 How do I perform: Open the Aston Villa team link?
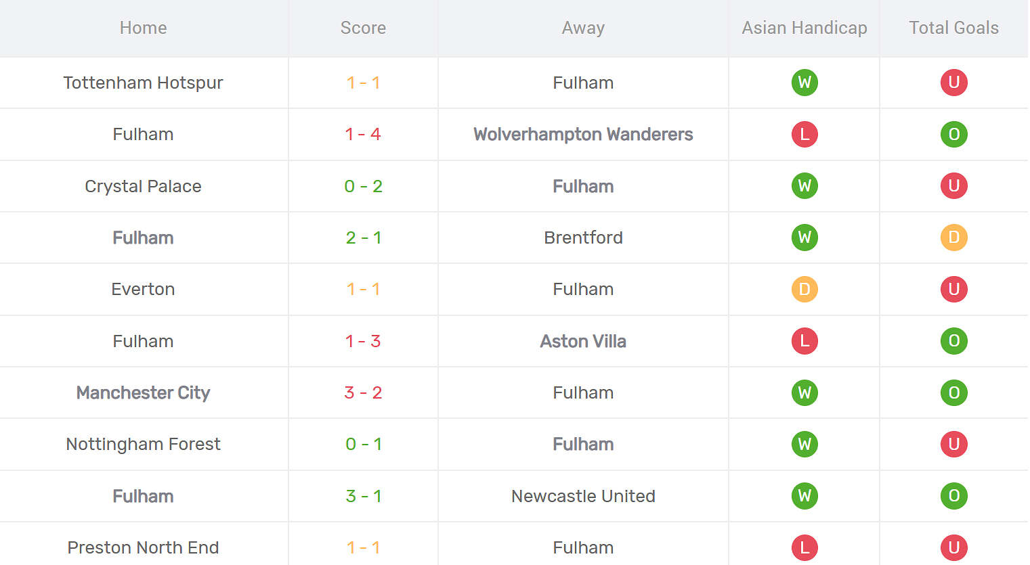[x=583, y=341]
